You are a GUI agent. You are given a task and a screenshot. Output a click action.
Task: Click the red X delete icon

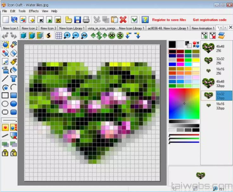click(123, 20)
